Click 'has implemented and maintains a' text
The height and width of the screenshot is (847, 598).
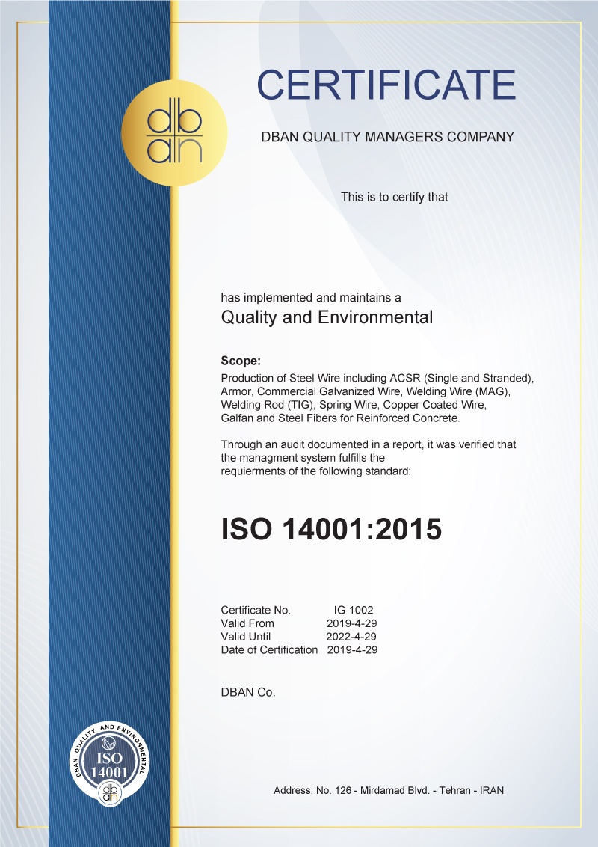pyautogui.click(x=311, y=298)
